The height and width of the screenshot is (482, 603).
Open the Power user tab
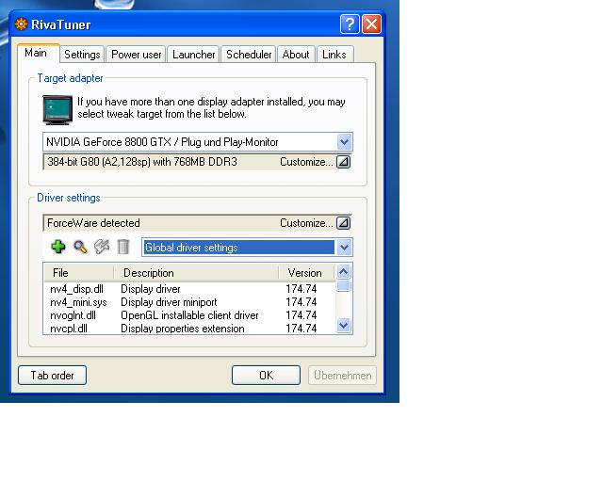(x=136, y=55)
